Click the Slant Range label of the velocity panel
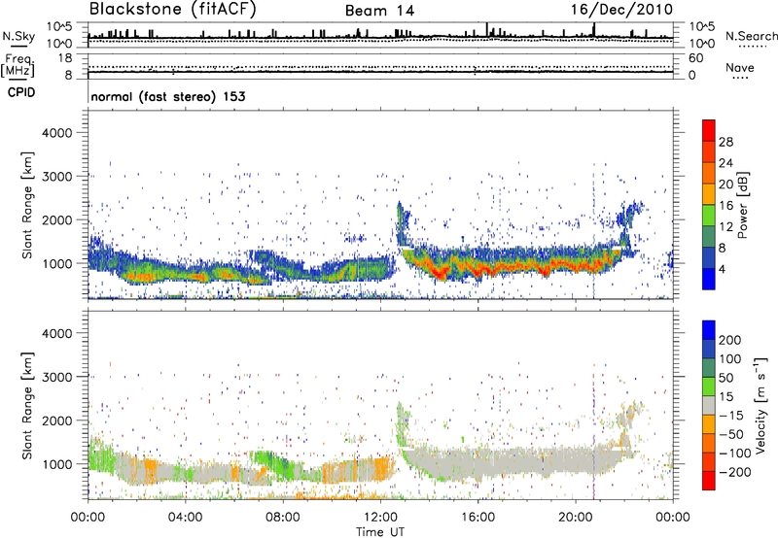The image size is (778, 538). click(x=27, y=405)
